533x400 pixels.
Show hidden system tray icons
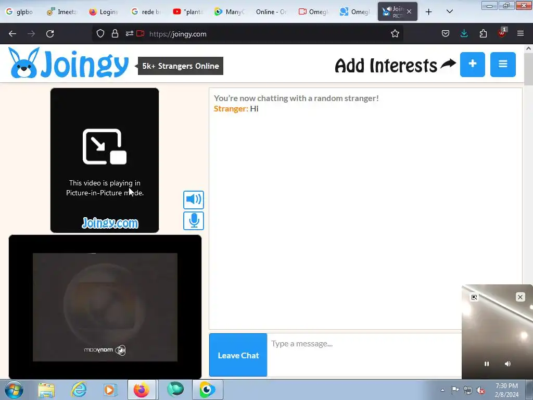pos(442,390)
